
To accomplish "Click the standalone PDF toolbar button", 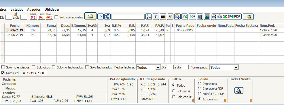I will [192, 17].
